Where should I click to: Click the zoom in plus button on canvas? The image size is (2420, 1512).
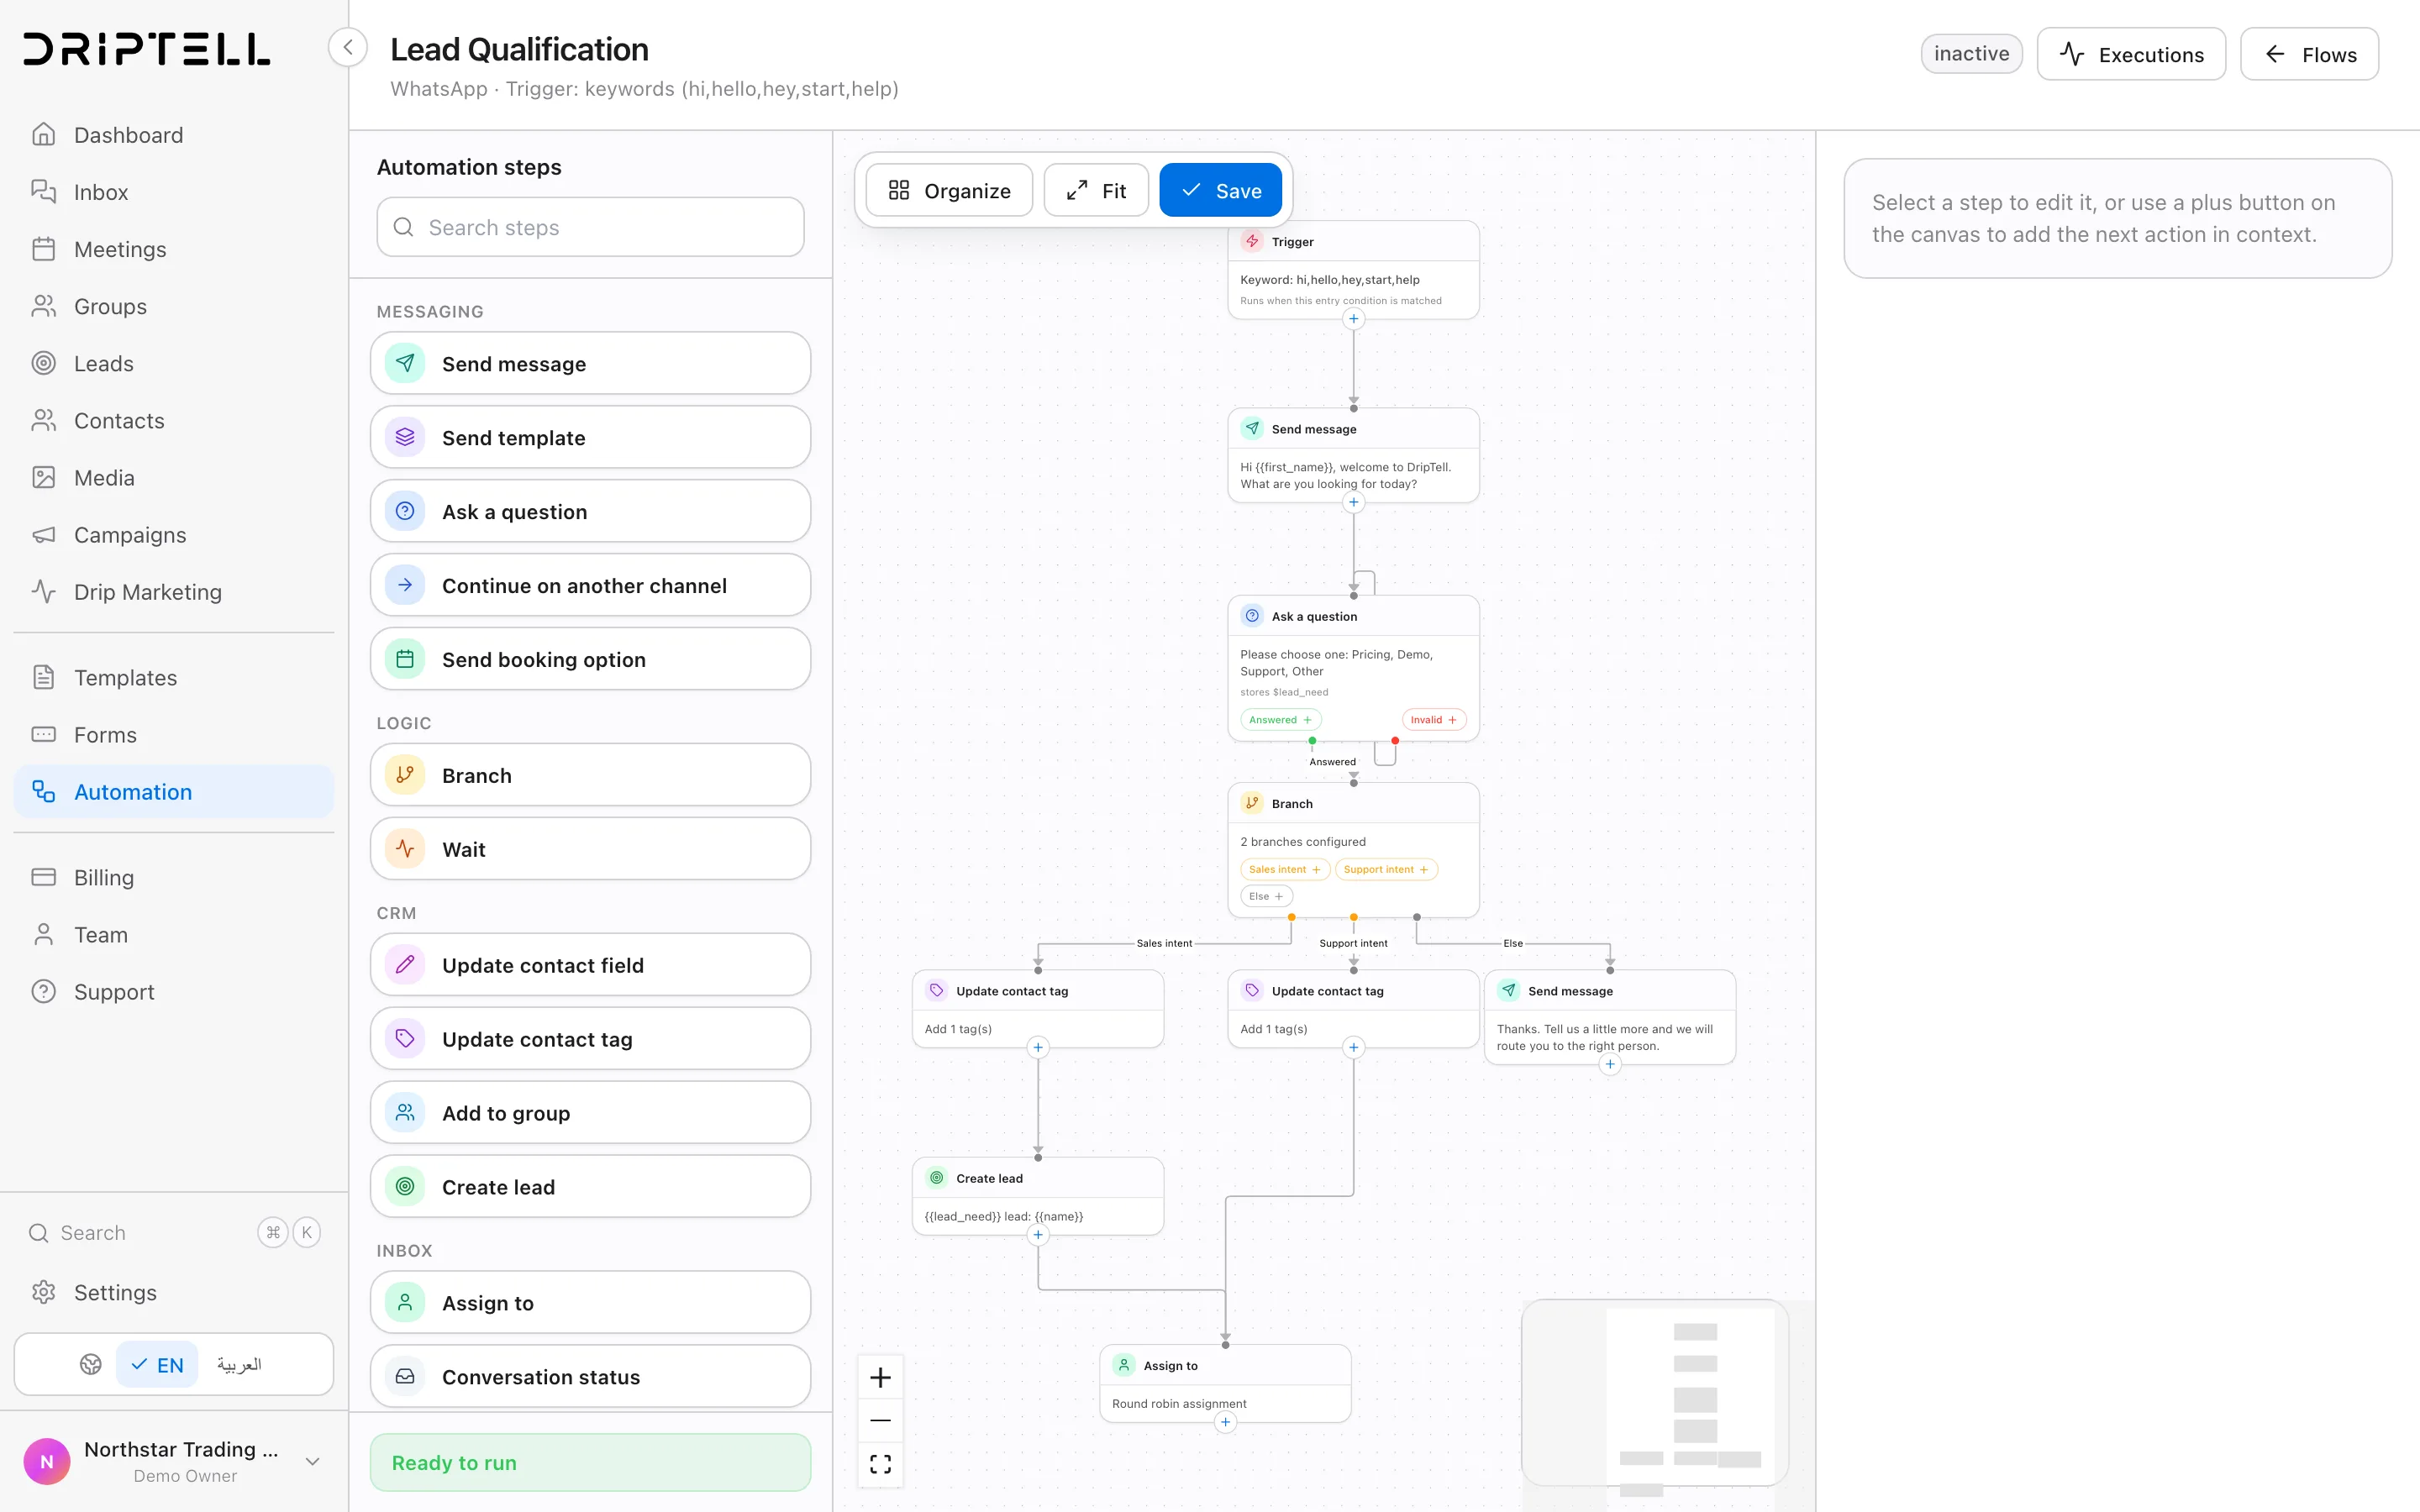pos(880,1377)
